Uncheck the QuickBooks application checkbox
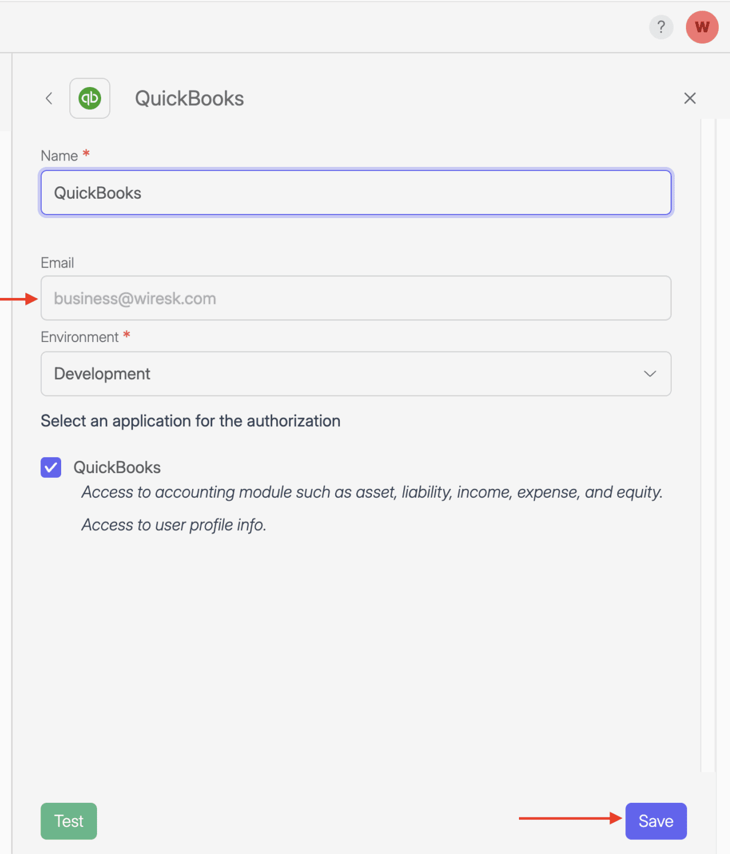The height and width of the screenshot is (854, 730). (51, 468)
